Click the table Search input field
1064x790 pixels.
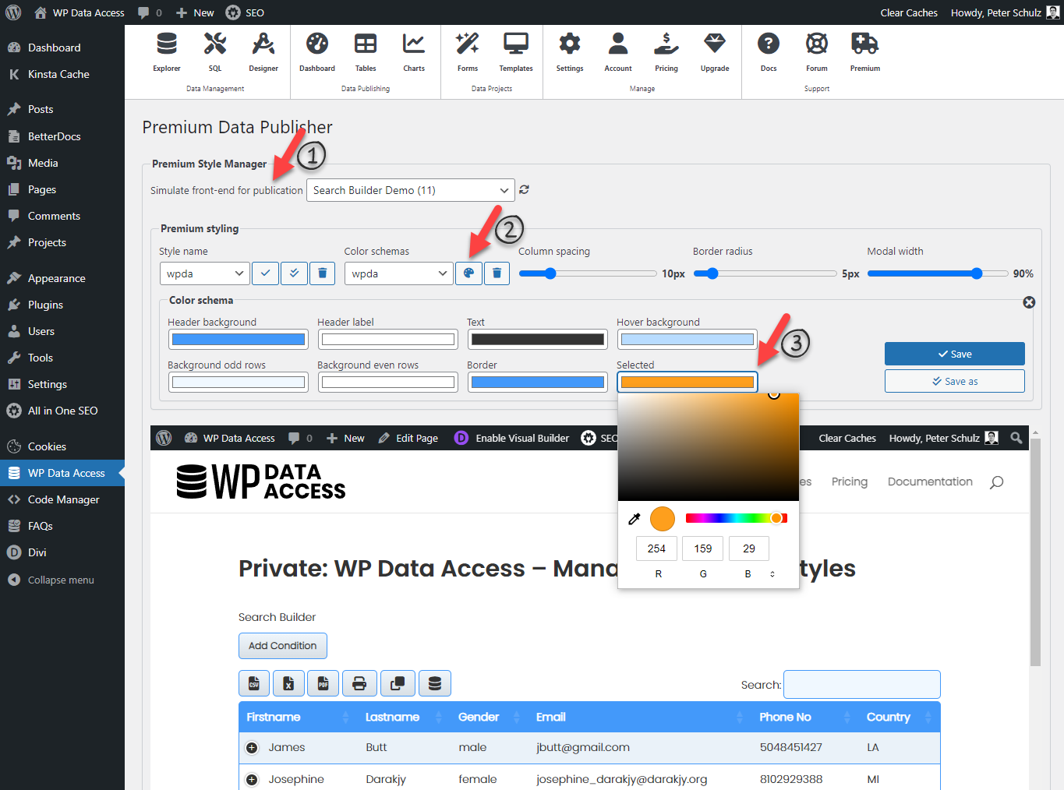pyautogui.click(x=861, y=684)
